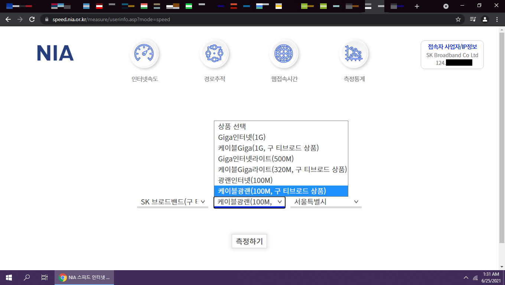Image resolution: width=505 pixels, height=285 pixels.
Task: Select the 웹접속시간 globe icon
Action: tap(284, 54)
